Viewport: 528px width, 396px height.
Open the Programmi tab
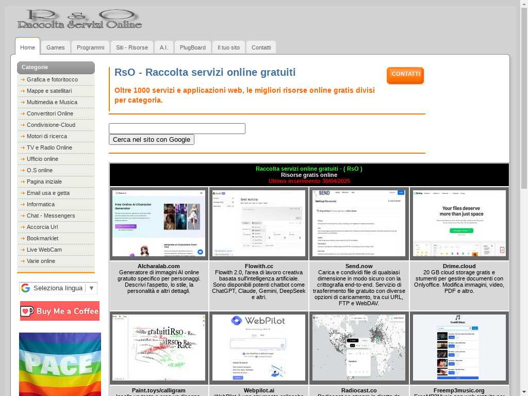point(91,47)
